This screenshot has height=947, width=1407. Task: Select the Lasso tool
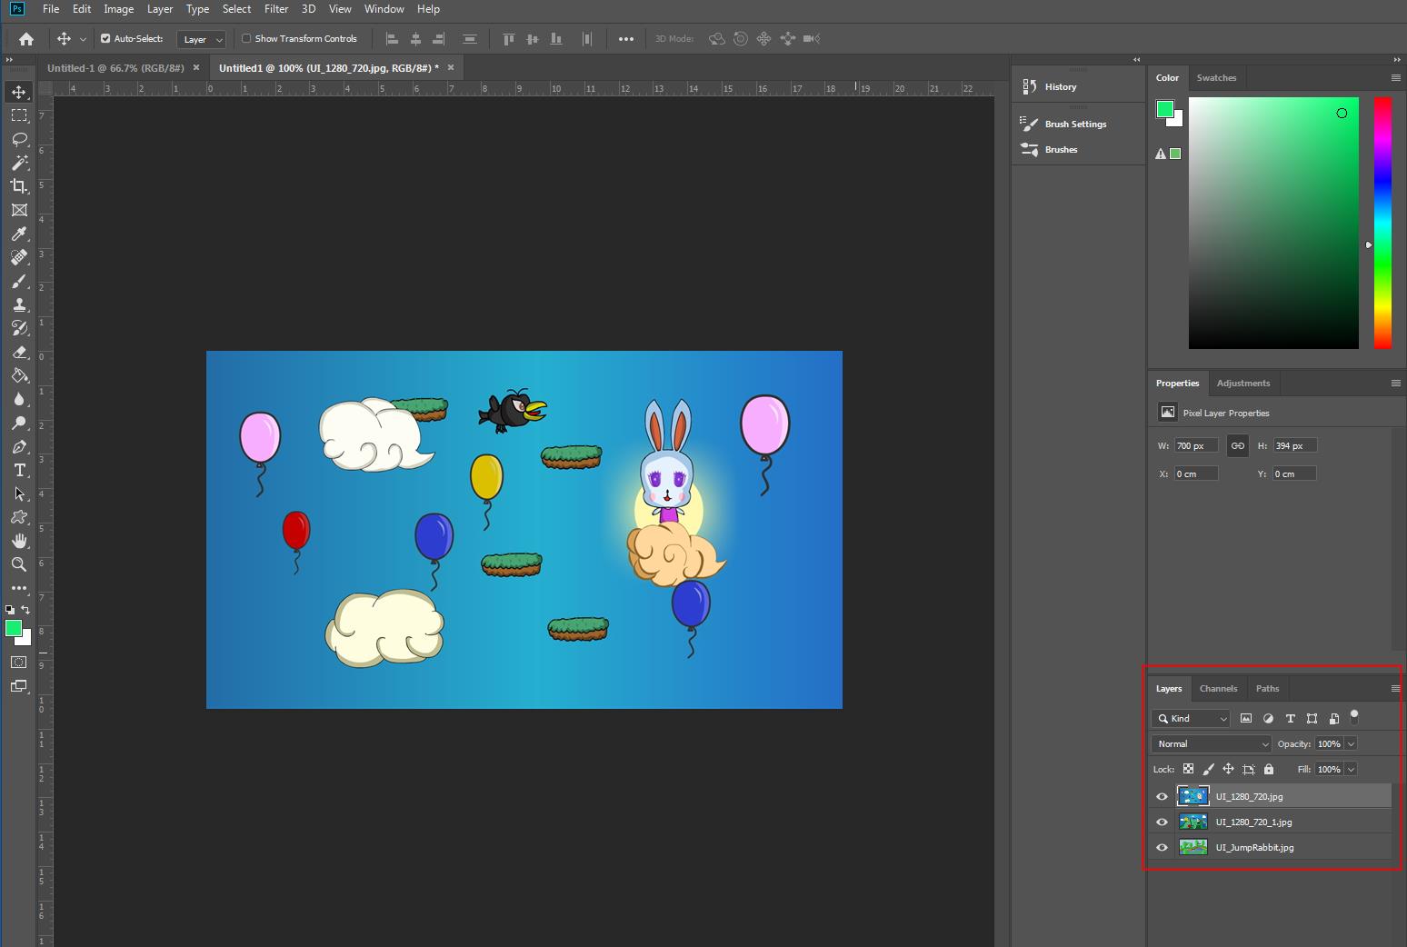[x=19, y=139]
